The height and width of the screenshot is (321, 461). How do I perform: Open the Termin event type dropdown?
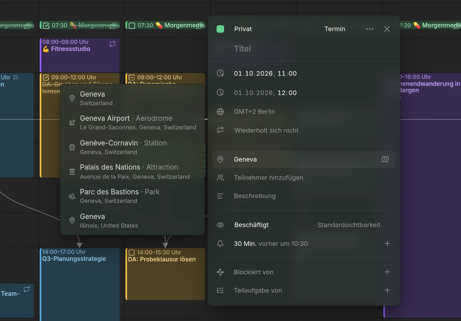335,29
